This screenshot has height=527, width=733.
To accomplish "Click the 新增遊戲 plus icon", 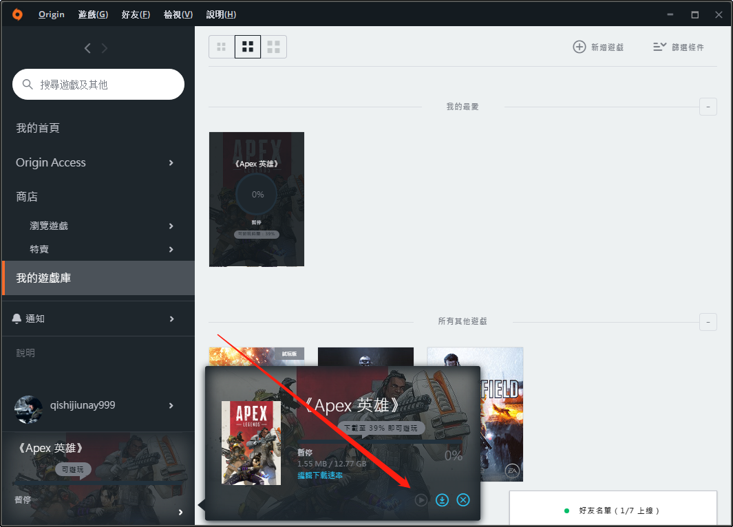I will 580,47.
